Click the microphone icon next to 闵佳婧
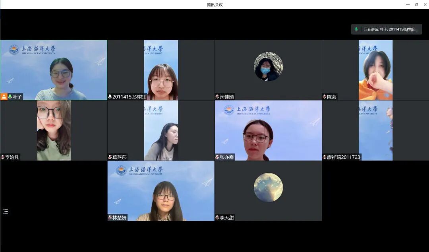The height and width of the screenshot is (252, 429). click(x=216, y=96)
